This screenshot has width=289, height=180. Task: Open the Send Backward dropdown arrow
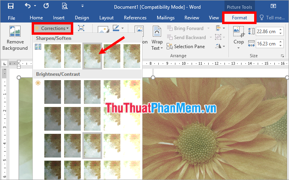(x=211, y=37)
